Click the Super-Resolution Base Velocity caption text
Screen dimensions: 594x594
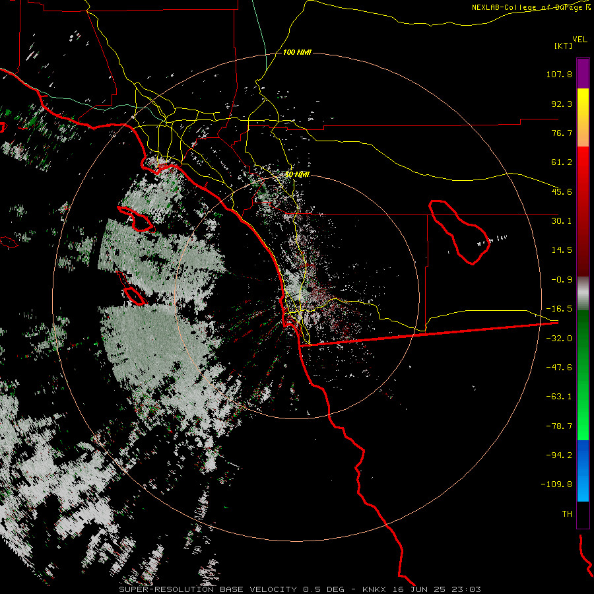[300, 589]
